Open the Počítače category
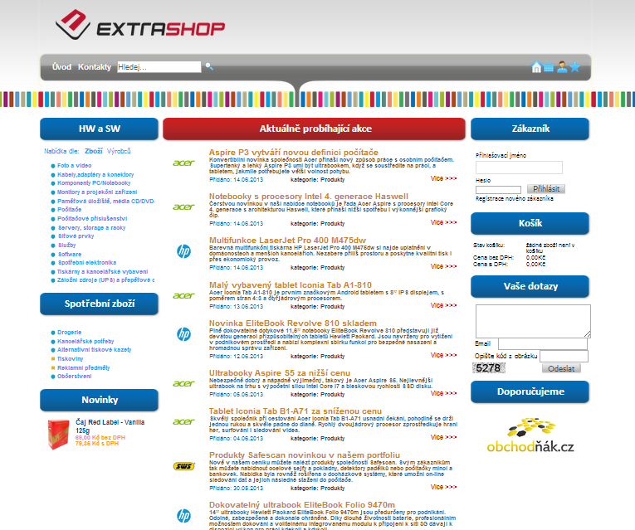 (x=69, y=210)
